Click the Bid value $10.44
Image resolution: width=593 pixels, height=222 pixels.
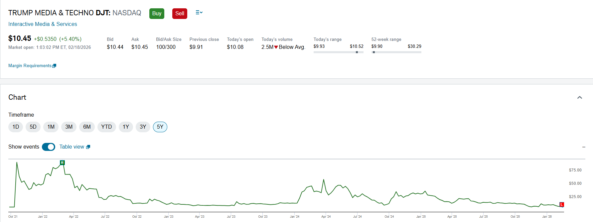coord(115,47)
